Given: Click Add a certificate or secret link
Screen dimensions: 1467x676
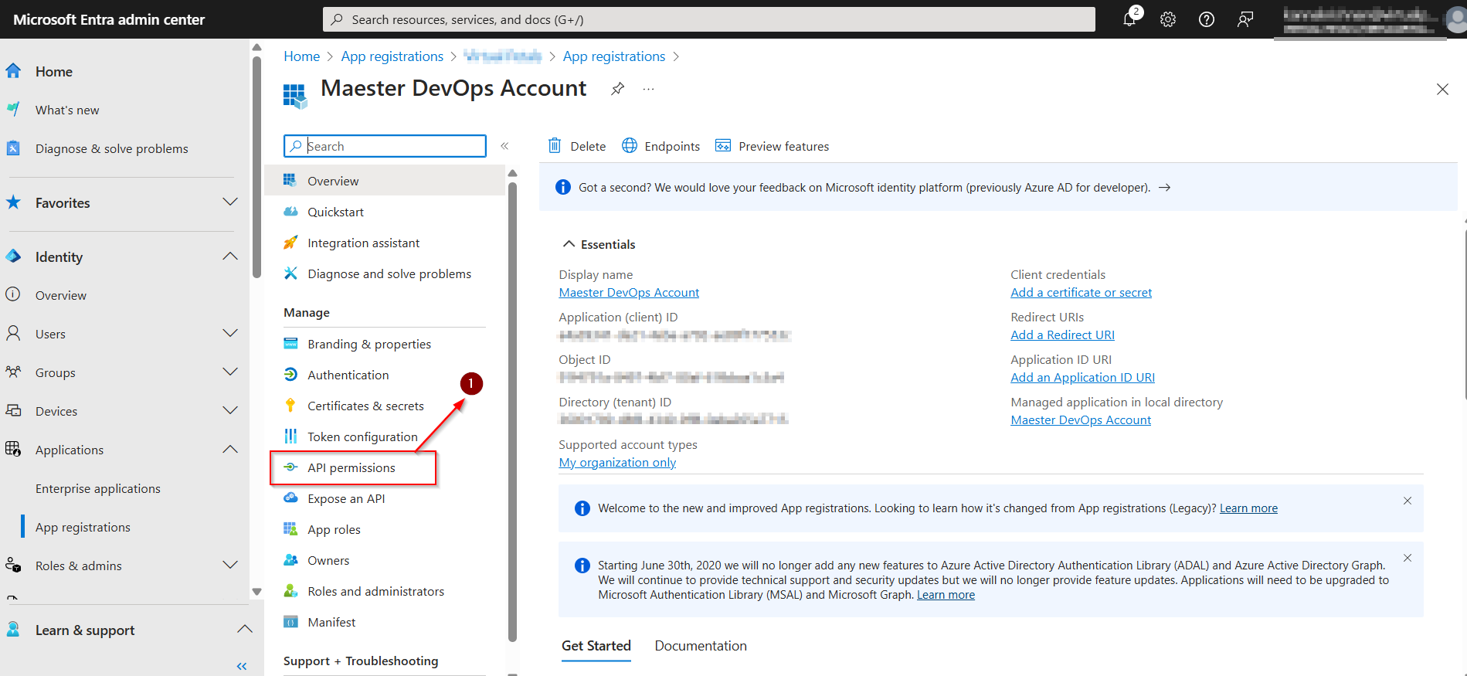Looking at the screenshot, I should coord(1081,293).
